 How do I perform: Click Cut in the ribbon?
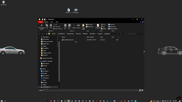(55, 25)
